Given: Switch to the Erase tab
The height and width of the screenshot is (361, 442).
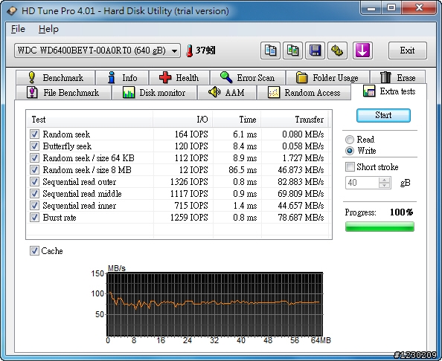Looking at the screenshot, I should tap(398, 78).
